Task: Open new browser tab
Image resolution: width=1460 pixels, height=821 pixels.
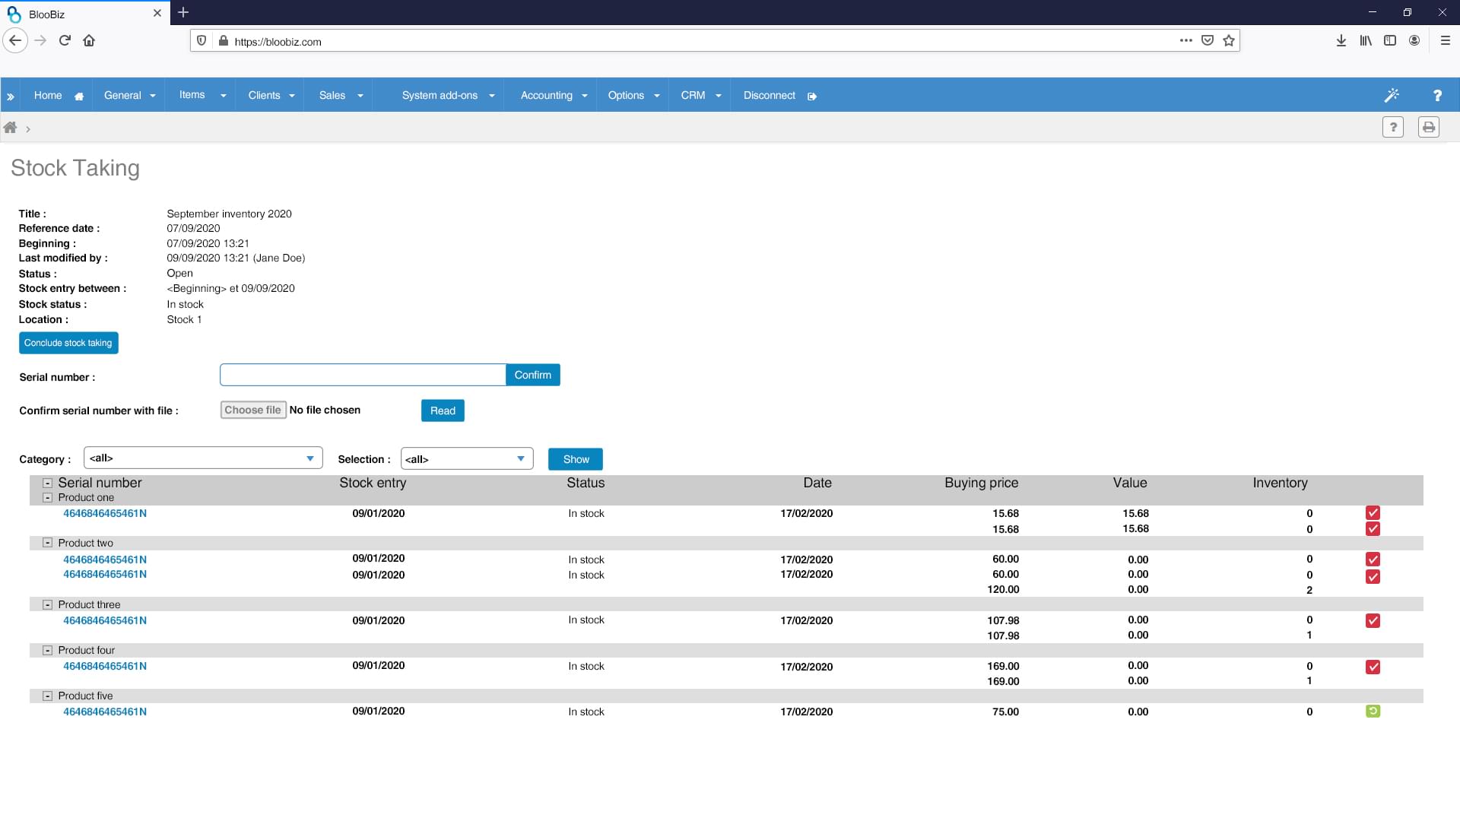Action: (x=183, y=12)
